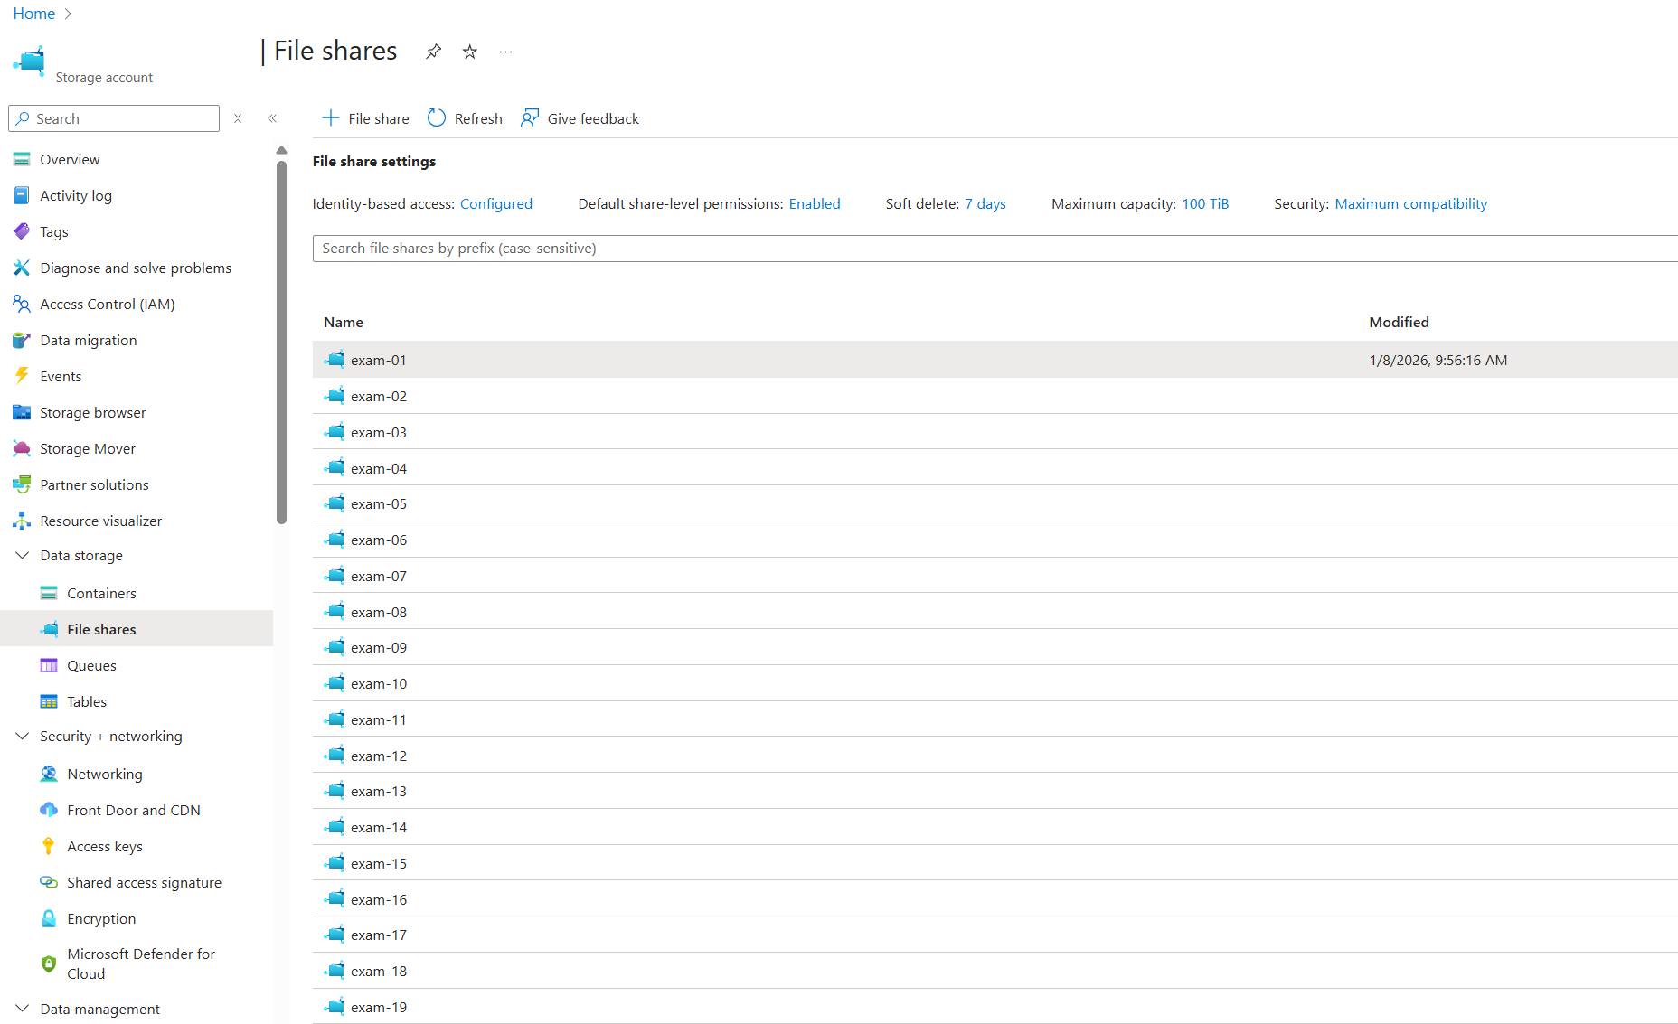Click the sidebar scroll-up arrow
The height and width of the screenshot is (1024, 1678).
coord(281,150)
